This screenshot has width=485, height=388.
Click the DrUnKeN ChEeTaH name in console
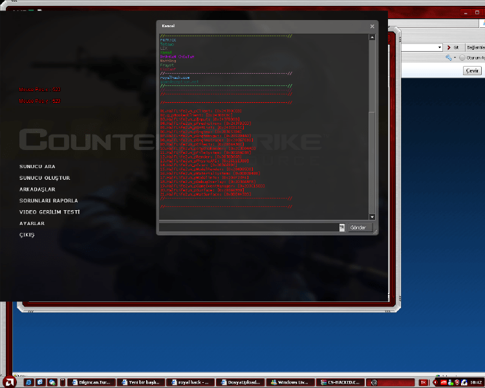coord(177,57)
